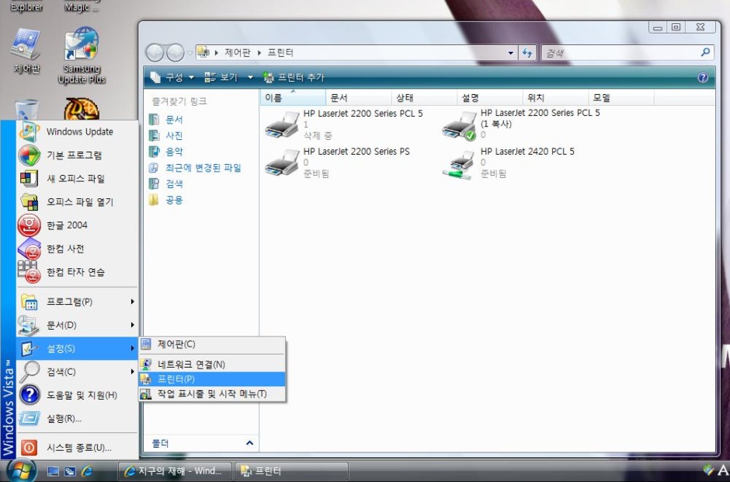The height and width of the screenshot is (482, 730).
Task: Open 기본 프로그램 in the start menu
Action: coord(78,155)
